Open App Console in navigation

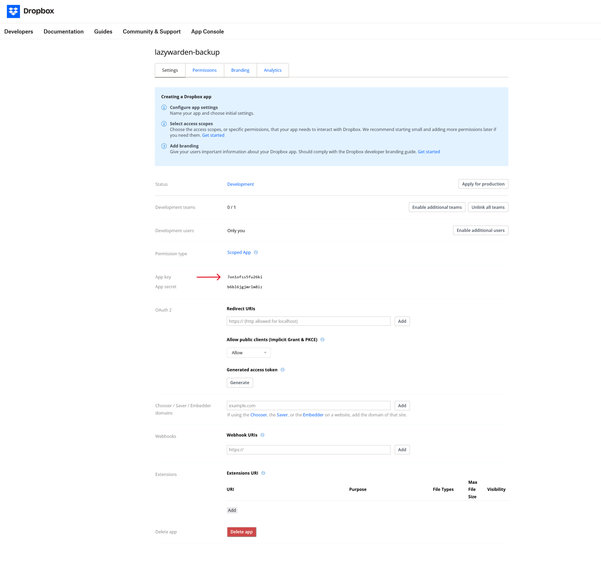click(x=207, y=31)
